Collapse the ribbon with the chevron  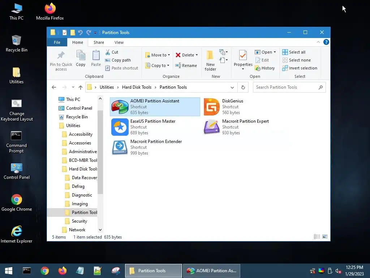click(318, 42)
